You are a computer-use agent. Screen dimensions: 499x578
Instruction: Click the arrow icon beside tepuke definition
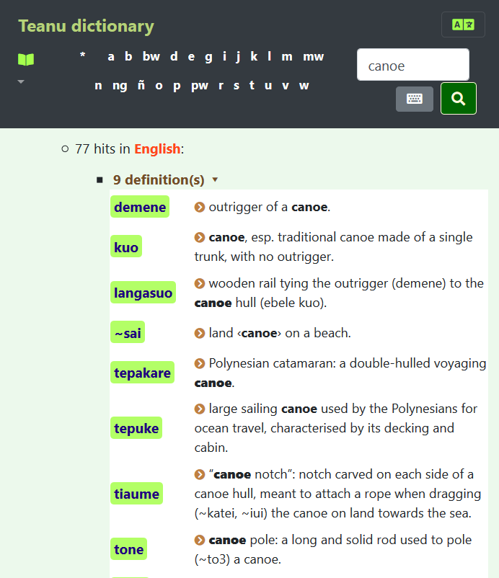coord(200,409)
